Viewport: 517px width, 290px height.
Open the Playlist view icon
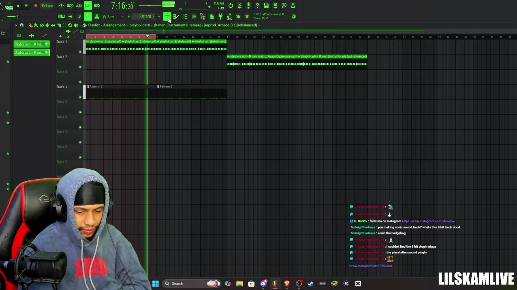pos(167,17)
